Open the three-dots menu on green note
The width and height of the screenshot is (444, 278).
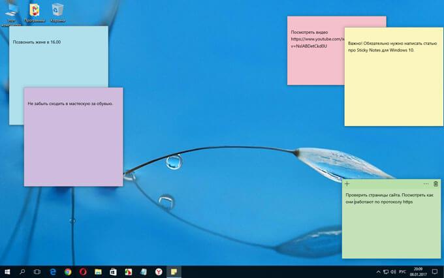426,184
